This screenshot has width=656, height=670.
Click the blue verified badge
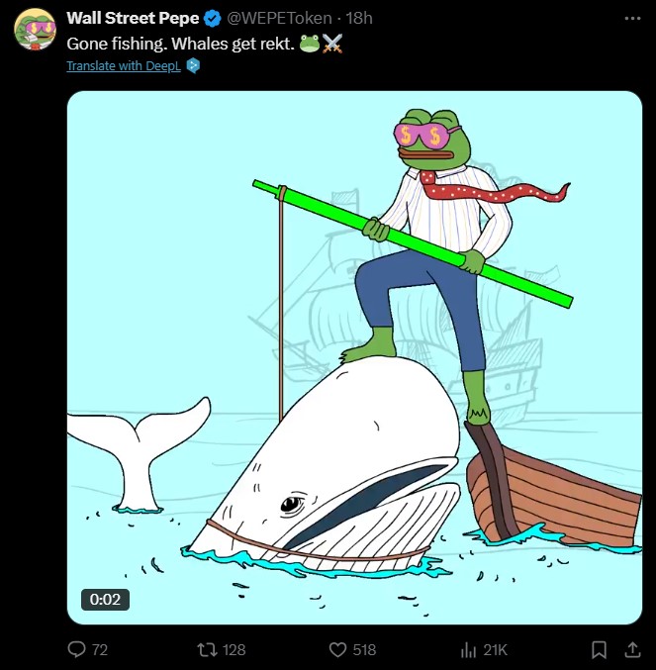pos(213,19)
